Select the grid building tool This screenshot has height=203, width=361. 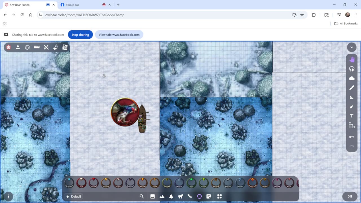coord(352,125)
